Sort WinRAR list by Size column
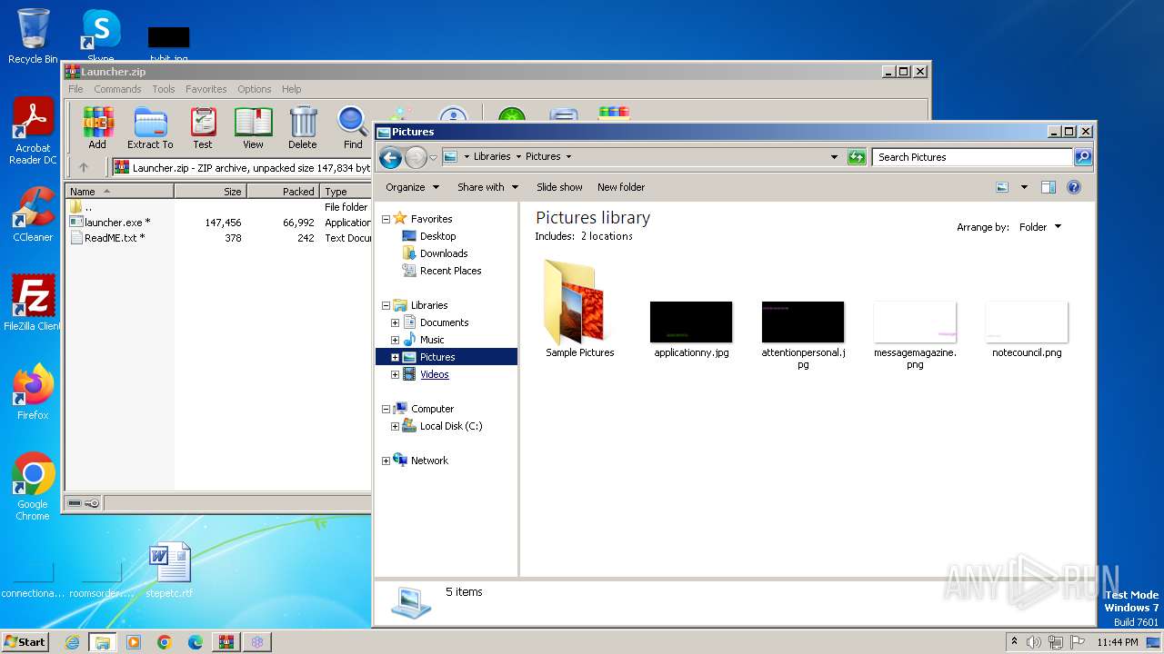This screenshot has height=654, width=1164. 210,192
